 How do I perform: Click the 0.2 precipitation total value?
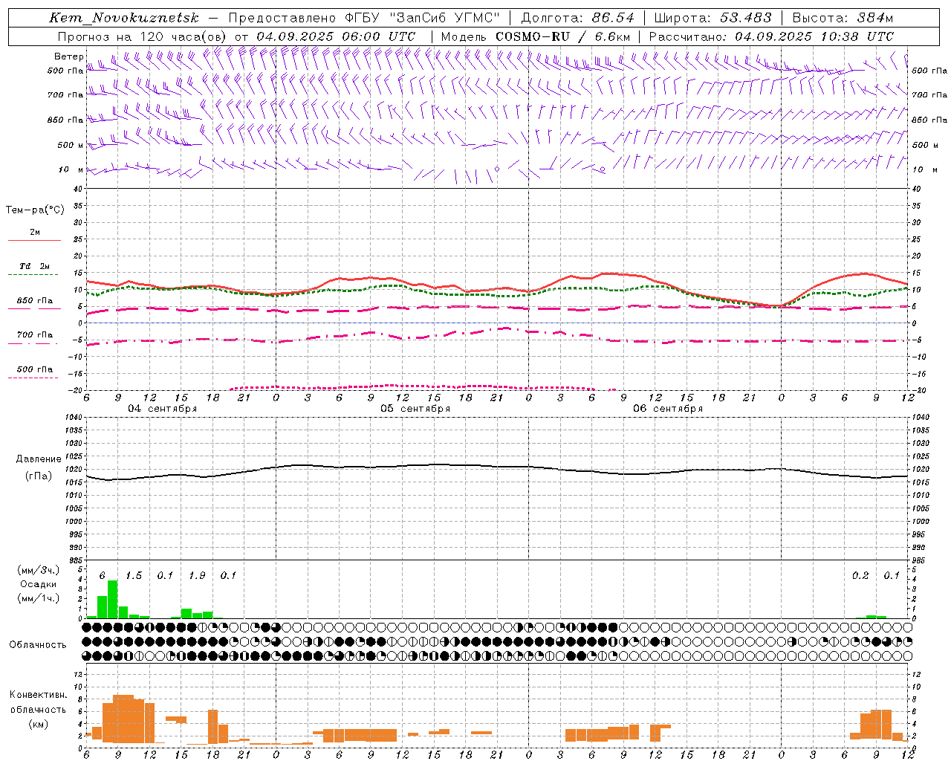click(x=860, y=576)
